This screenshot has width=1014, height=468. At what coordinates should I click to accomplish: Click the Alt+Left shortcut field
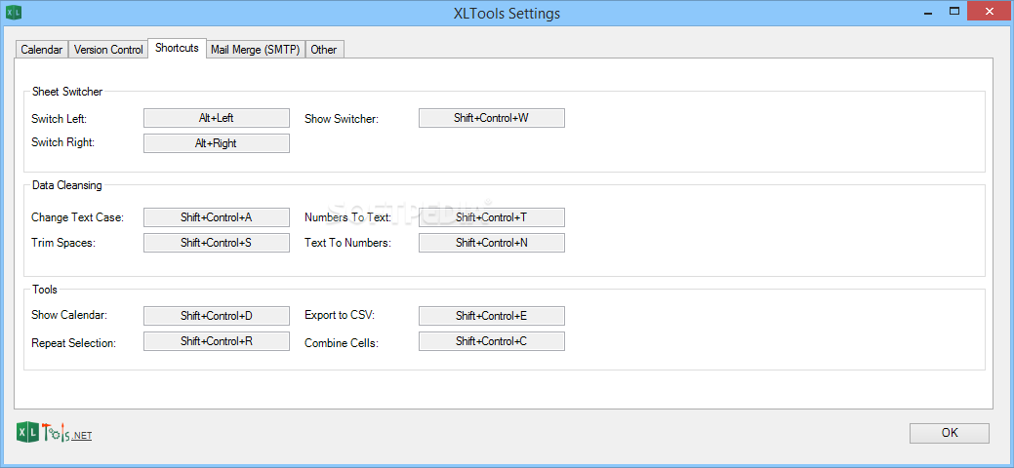(x=216, y=118)
